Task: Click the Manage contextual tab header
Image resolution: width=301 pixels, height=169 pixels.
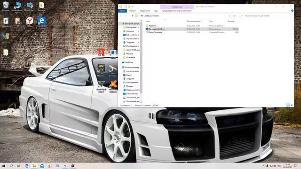Action: (x=177, y=7)
